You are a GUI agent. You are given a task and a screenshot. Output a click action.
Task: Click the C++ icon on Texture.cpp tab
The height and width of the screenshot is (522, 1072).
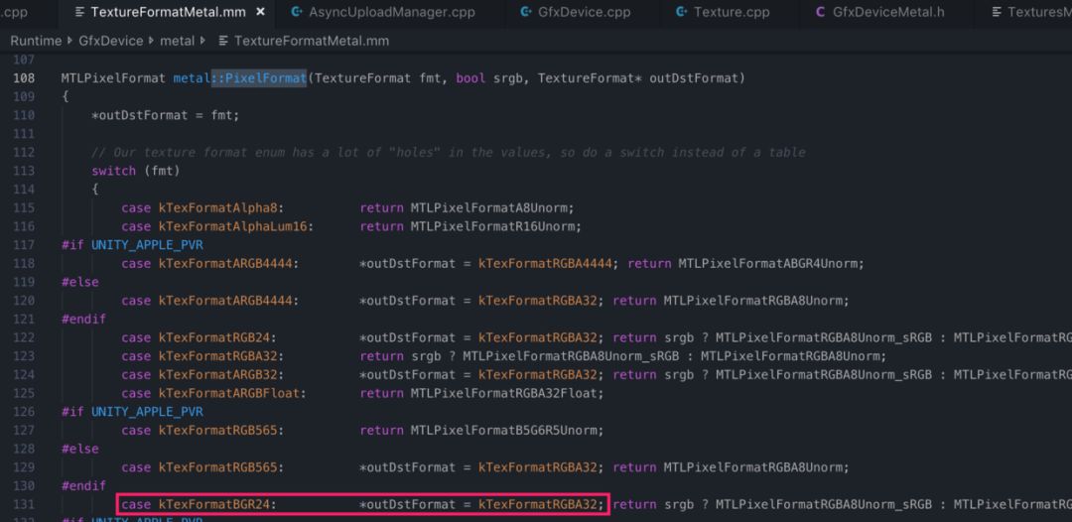pos(681,12)
